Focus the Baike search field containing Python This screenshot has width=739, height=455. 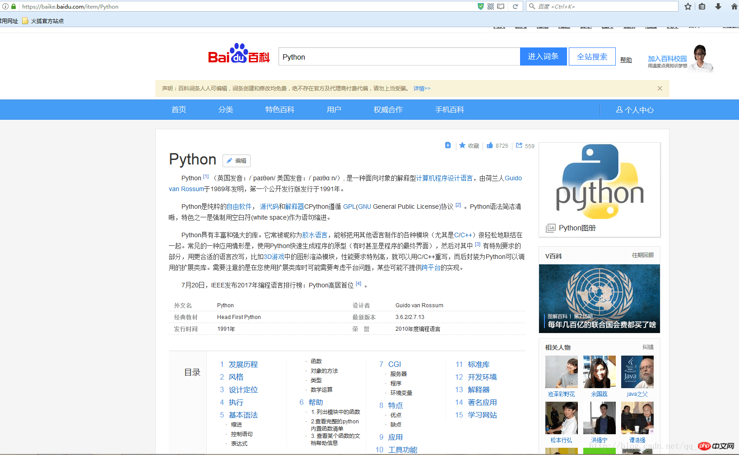point(399,56)
